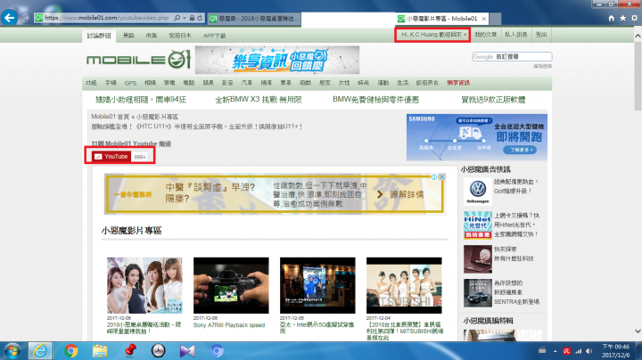
Task: Click the taskbar date and time
Action: pos(616,351)
